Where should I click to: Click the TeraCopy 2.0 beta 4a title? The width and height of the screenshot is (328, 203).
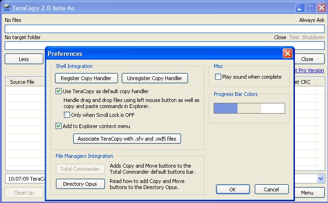click(43, 8)
